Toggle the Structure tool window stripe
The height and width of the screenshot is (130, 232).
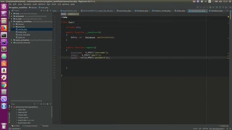coord(9,26)
